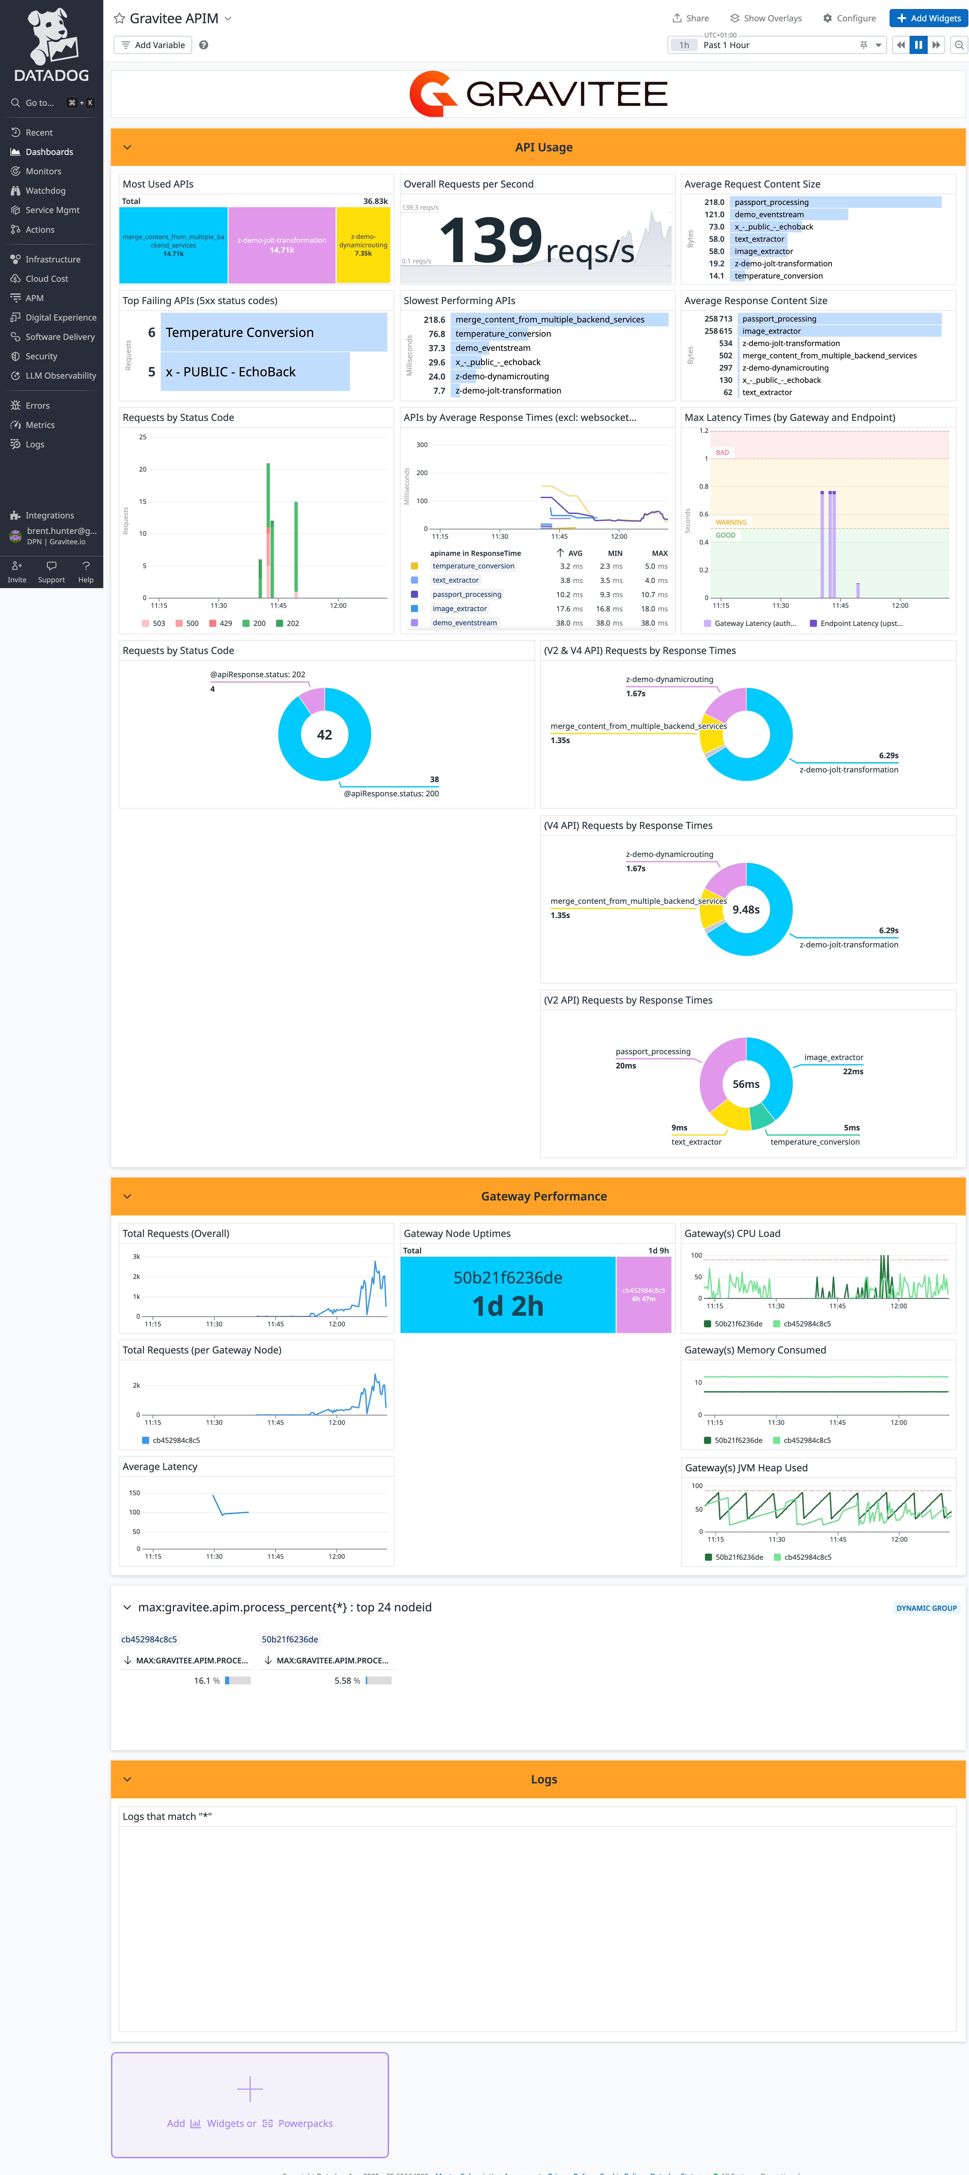Click the zoom out time range icon

pyautogui.click(x=959, y=46)
